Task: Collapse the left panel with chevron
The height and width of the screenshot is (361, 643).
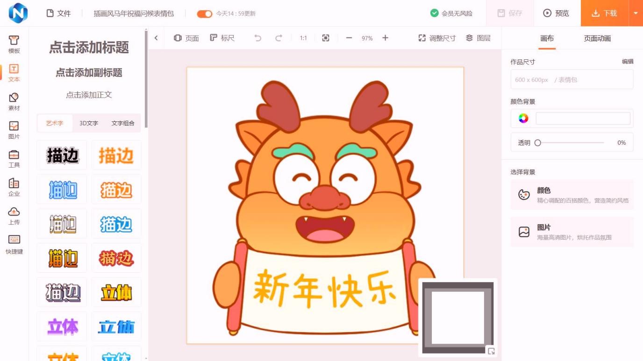Action: tap(156, 38)
